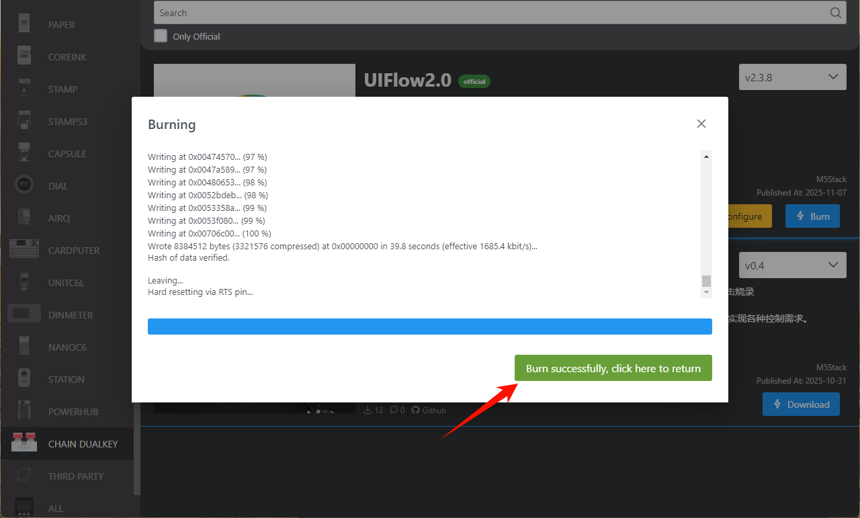Select the DIAL device icon
The height and width of the screenshot is (518, 860).
[x=24, y=186]
